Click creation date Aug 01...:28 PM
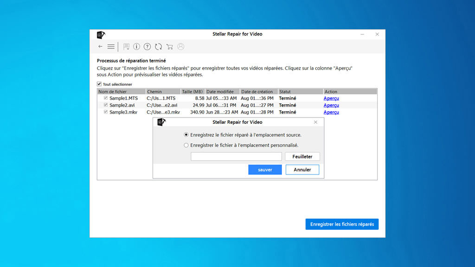Viewport: 475px width, 267px height. [257, 112]
